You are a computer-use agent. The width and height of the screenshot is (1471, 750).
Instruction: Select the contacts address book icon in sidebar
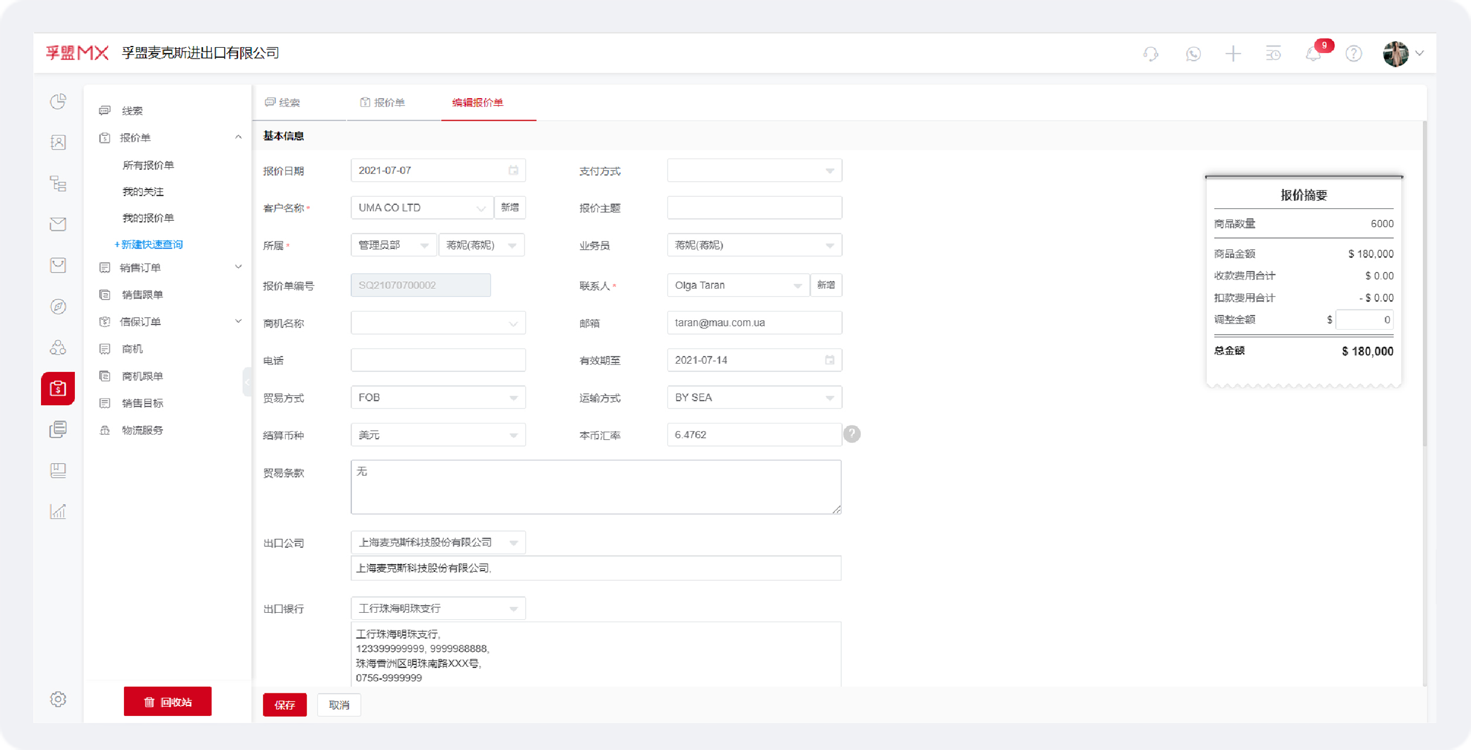pos(57,142)
